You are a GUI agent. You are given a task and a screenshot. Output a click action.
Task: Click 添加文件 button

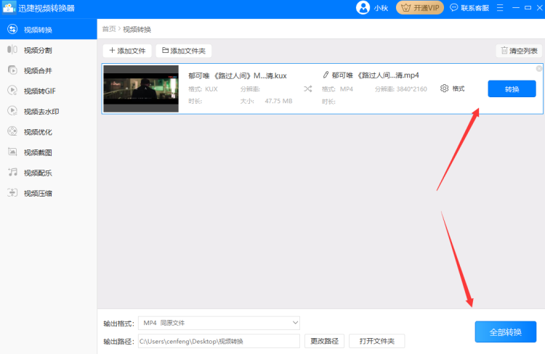coord(127,51)
